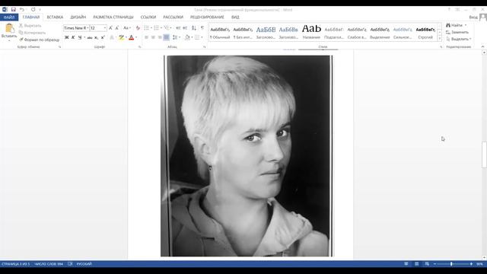
Task: Click the print layout view icon in the status bar
Action: [x=416, y=264]
